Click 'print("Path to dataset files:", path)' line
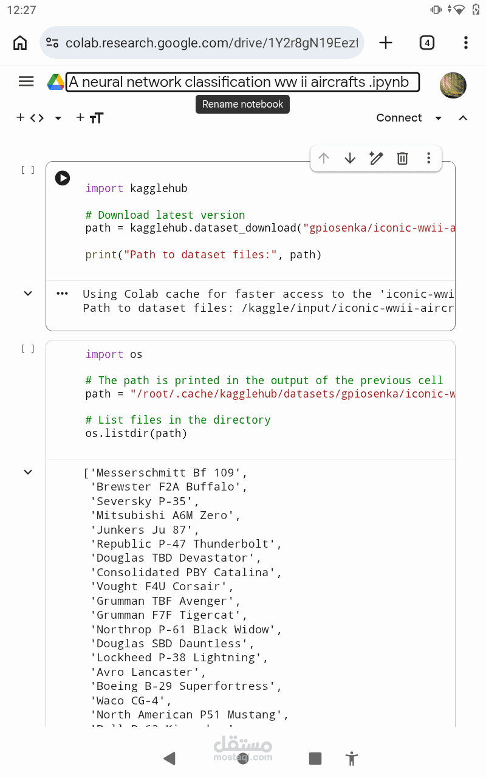This screenshot has width=486, height=778. click(x=204, y=255)
